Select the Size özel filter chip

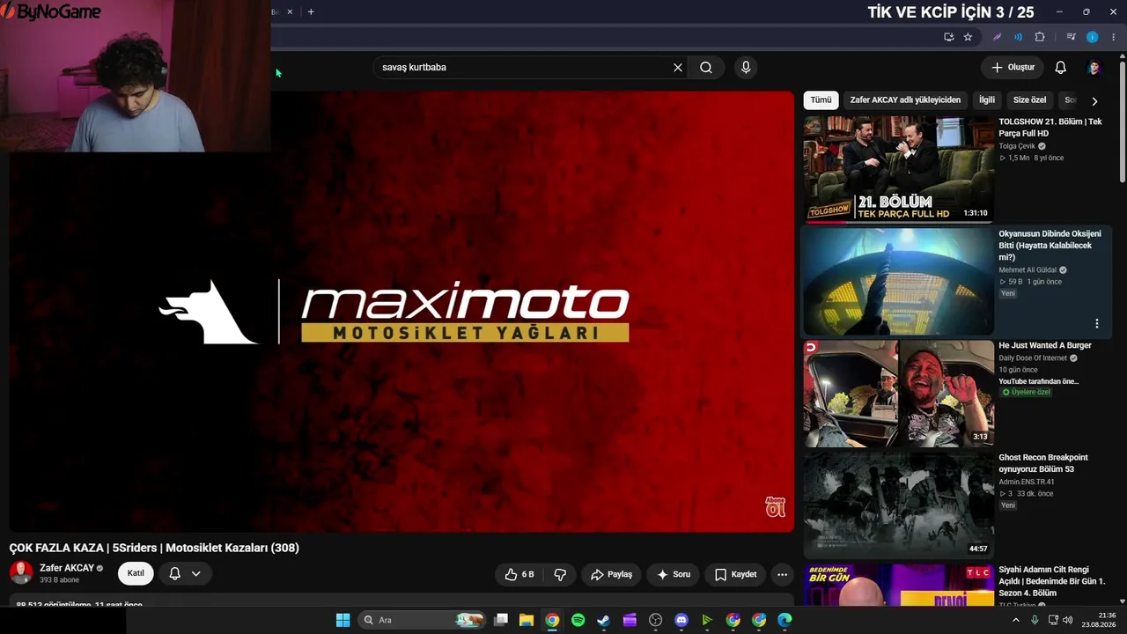pos(1029,100)
